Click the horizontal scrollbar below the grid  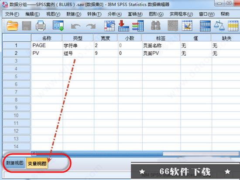point(135,153)
